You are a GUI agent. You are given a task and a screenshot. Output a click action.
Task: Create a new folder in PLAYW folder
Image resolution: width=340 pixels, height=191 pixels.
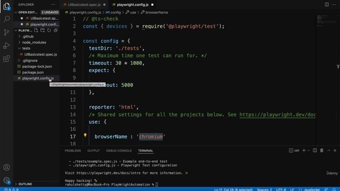[x=42, y=30]
